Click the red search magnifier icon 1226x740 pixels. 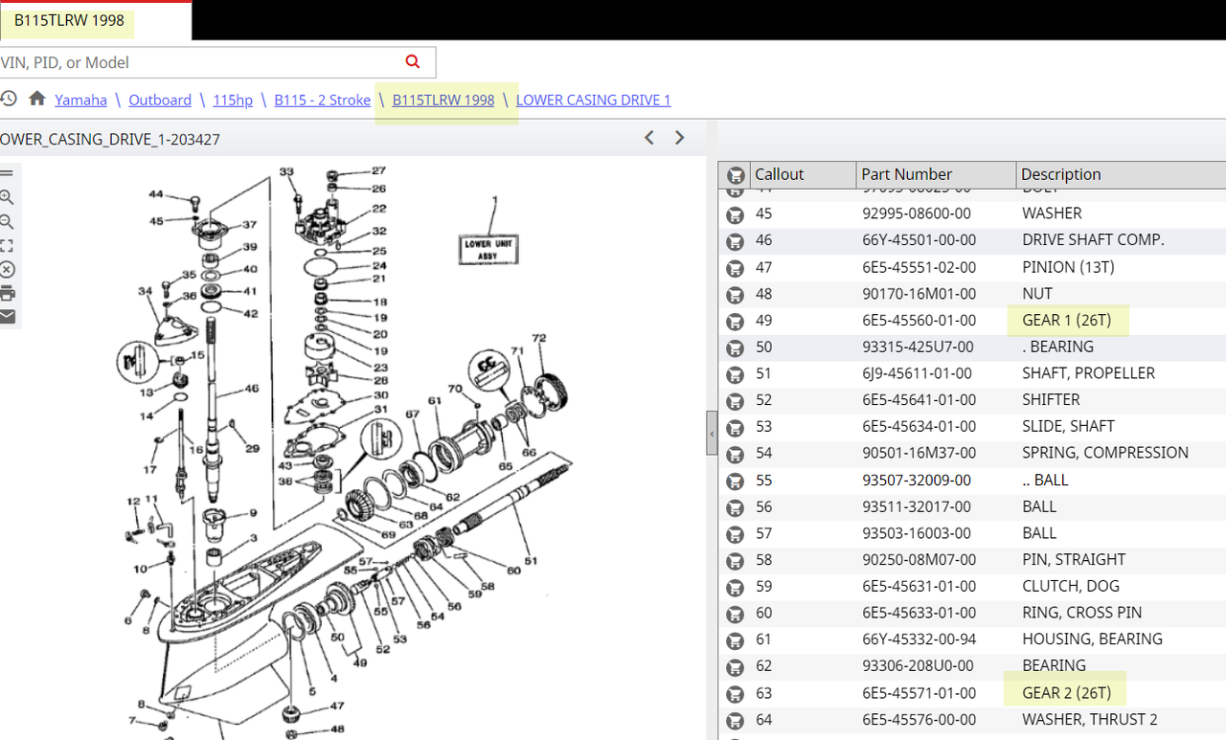click(x=413, y=61)
